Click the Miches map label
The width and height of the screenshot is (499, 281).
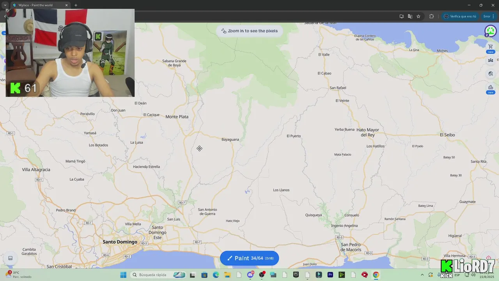point(442,51)
